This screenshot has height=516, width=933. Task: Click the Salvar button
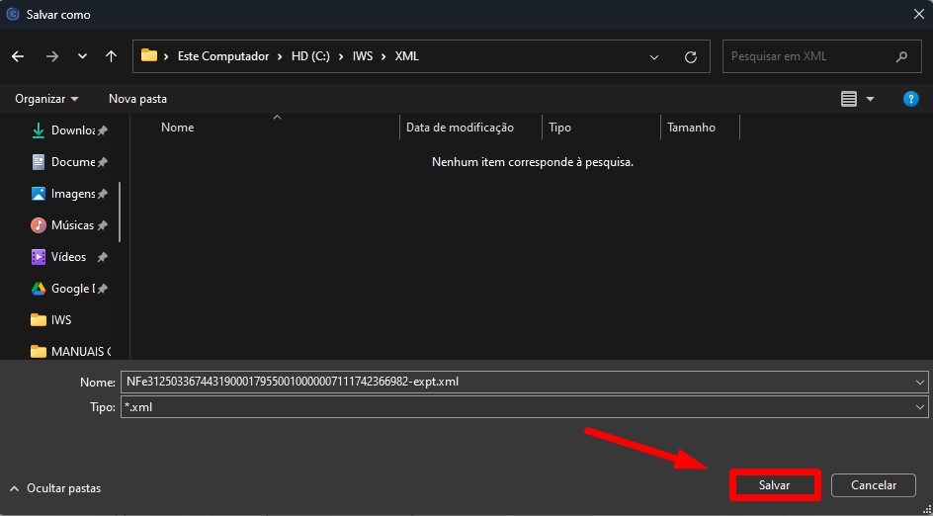[774, 485]
